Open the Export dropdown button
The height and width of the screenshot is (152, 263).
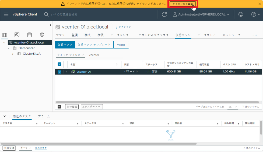(x=92, y=107)
